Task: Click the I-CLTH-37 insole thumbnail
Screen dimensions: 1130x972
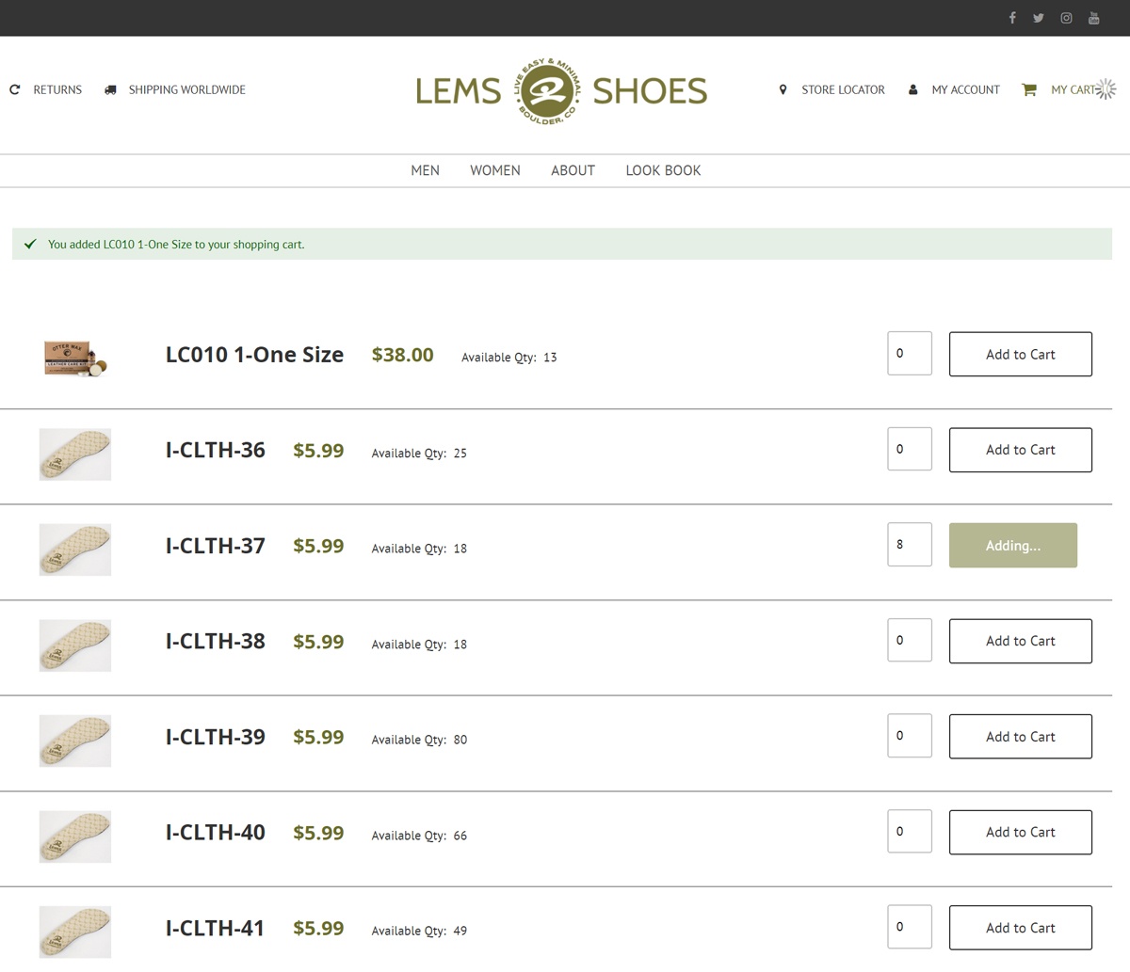Action: [x=75, y=550]
